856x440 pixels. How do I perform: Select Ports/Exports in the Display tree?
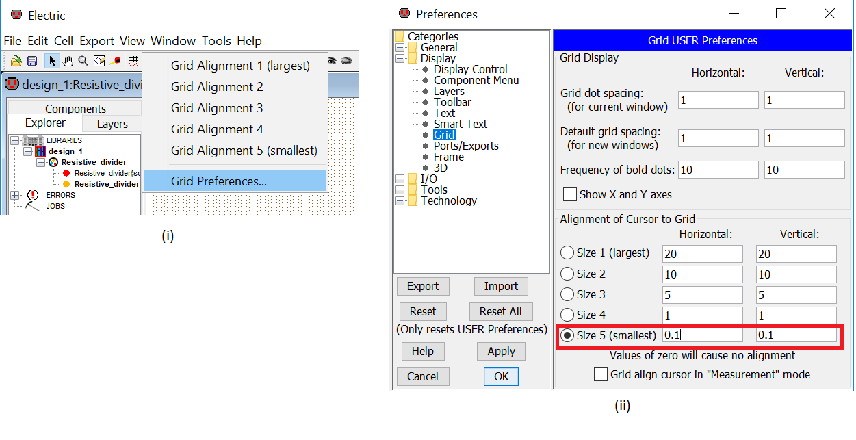pyautogui.click(x=465, y=146)
